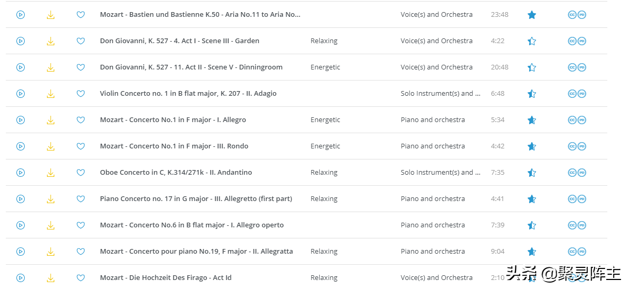Open the Don Giovanni Scene V Dinningroom title
The image size is (630, 290).
pyautogui.click(x=191, y=67)
